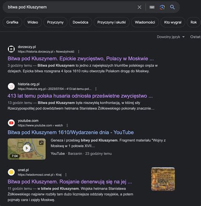Open the on-screen keyboard icon
Image resolution: width=201 pixels, height=206 pixels.
pos(152,7)
